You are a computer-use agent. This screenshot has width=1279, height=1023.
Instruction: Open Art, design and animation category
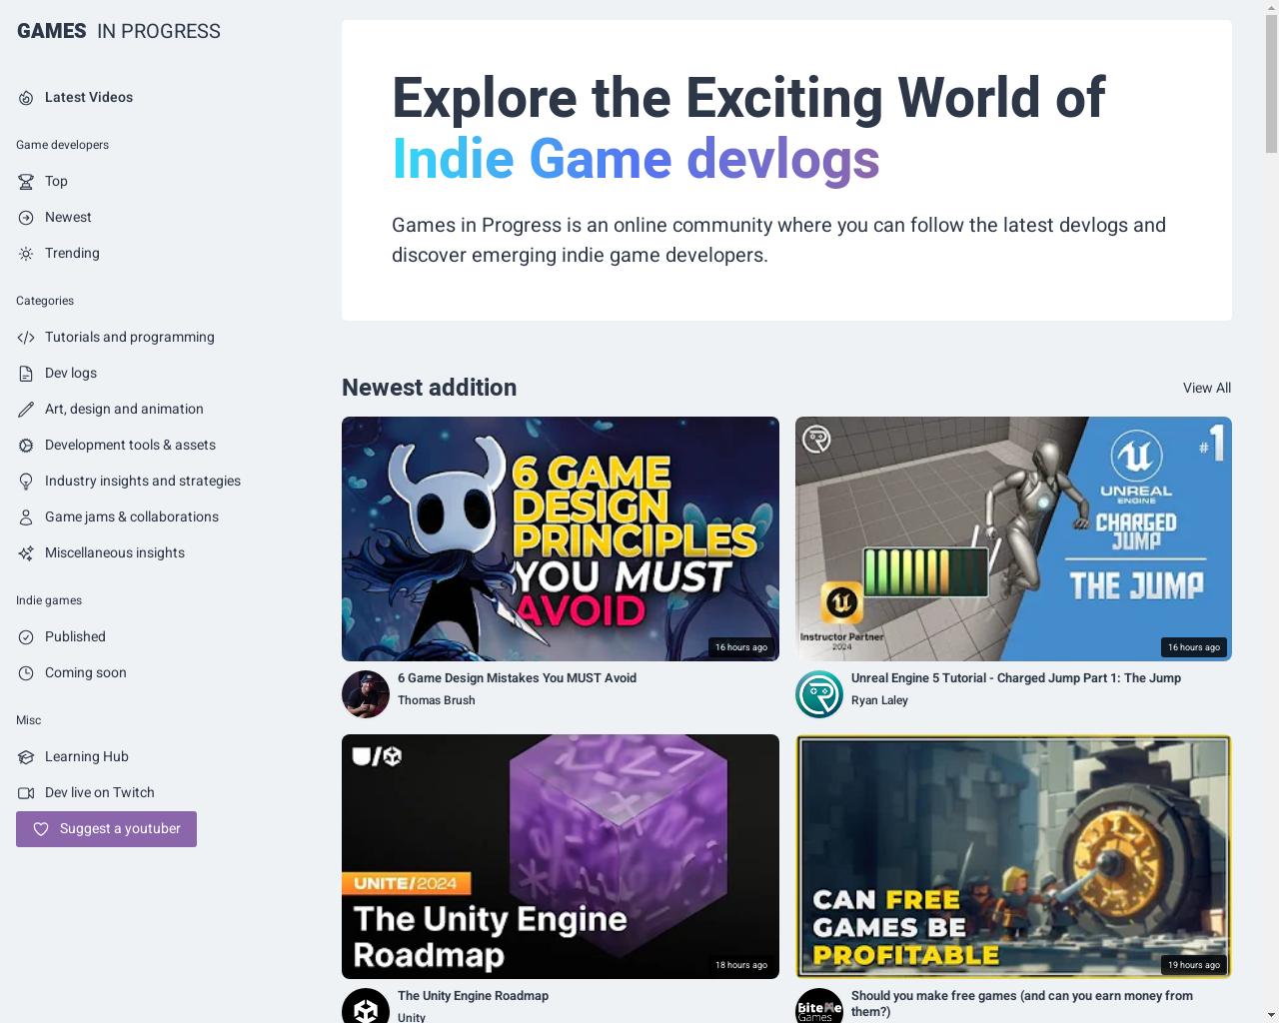click(124, 409)
